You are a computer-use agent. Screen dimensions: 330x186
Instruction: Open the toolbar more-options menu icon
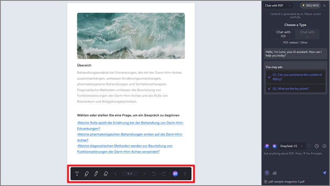[x=185, y=174]
